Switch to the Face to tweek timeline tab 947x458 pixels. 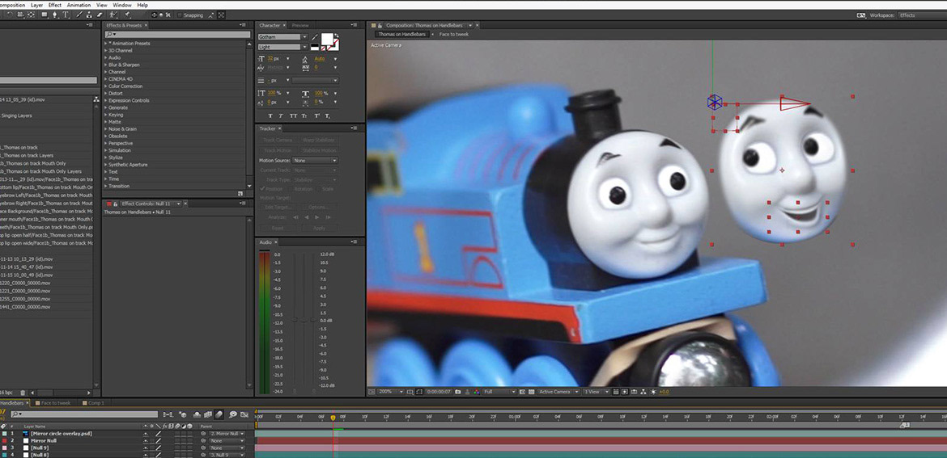[56, 402]
